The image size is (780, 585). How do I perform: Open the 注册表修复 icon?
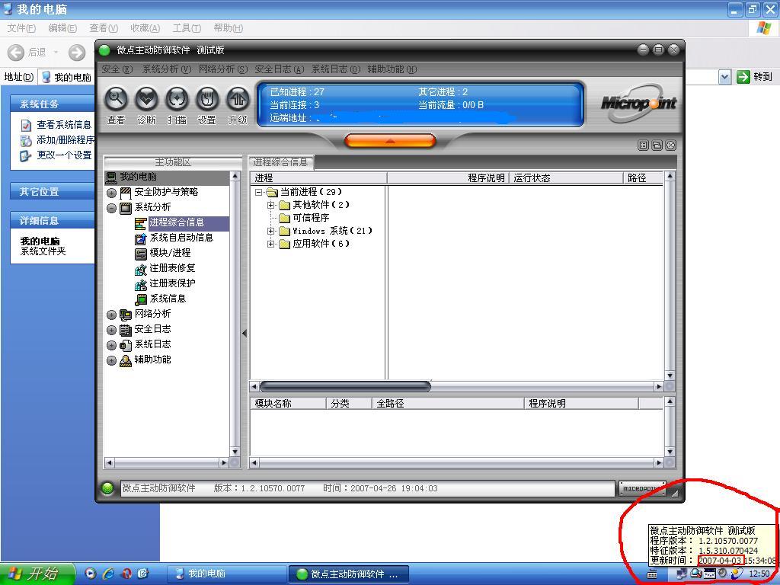coord(141,269)
